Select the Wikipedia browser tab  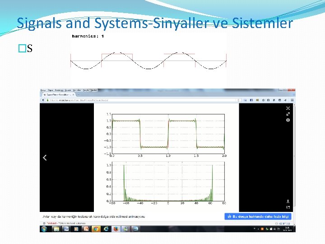click(59, 94)
